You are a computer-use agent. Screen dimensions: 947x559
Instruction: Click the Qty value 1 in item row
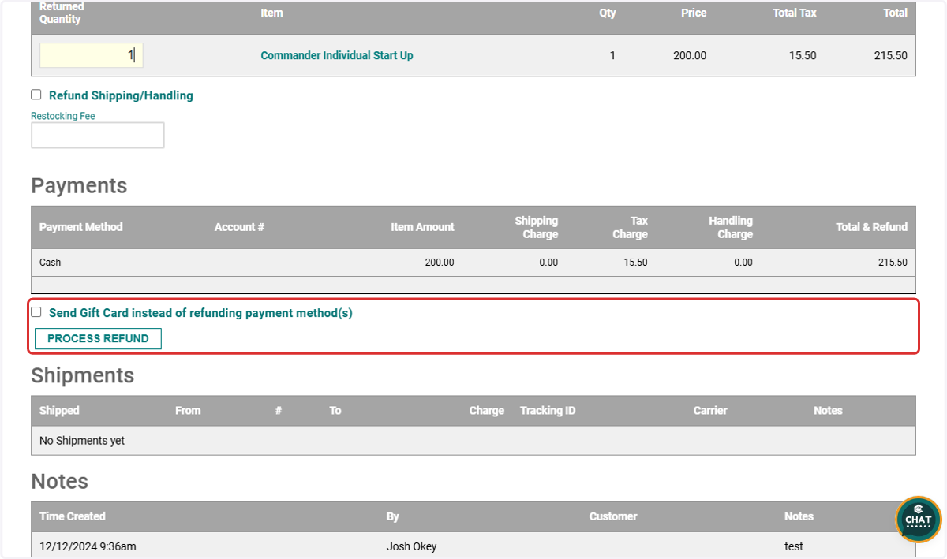pyautogui.click(x=612, y=56)
